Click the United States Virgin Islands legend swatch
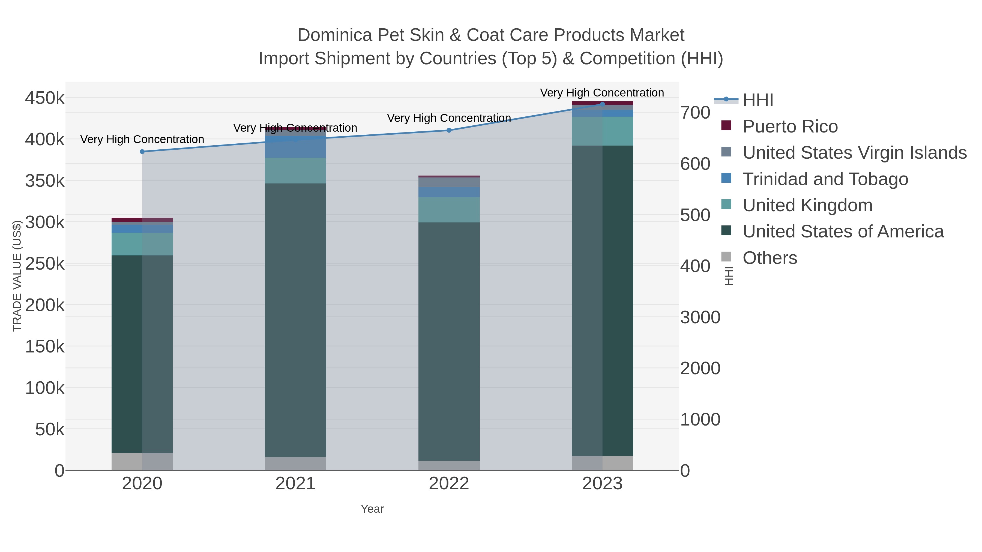This screenshot has height=552, width=982. (726, 152)
